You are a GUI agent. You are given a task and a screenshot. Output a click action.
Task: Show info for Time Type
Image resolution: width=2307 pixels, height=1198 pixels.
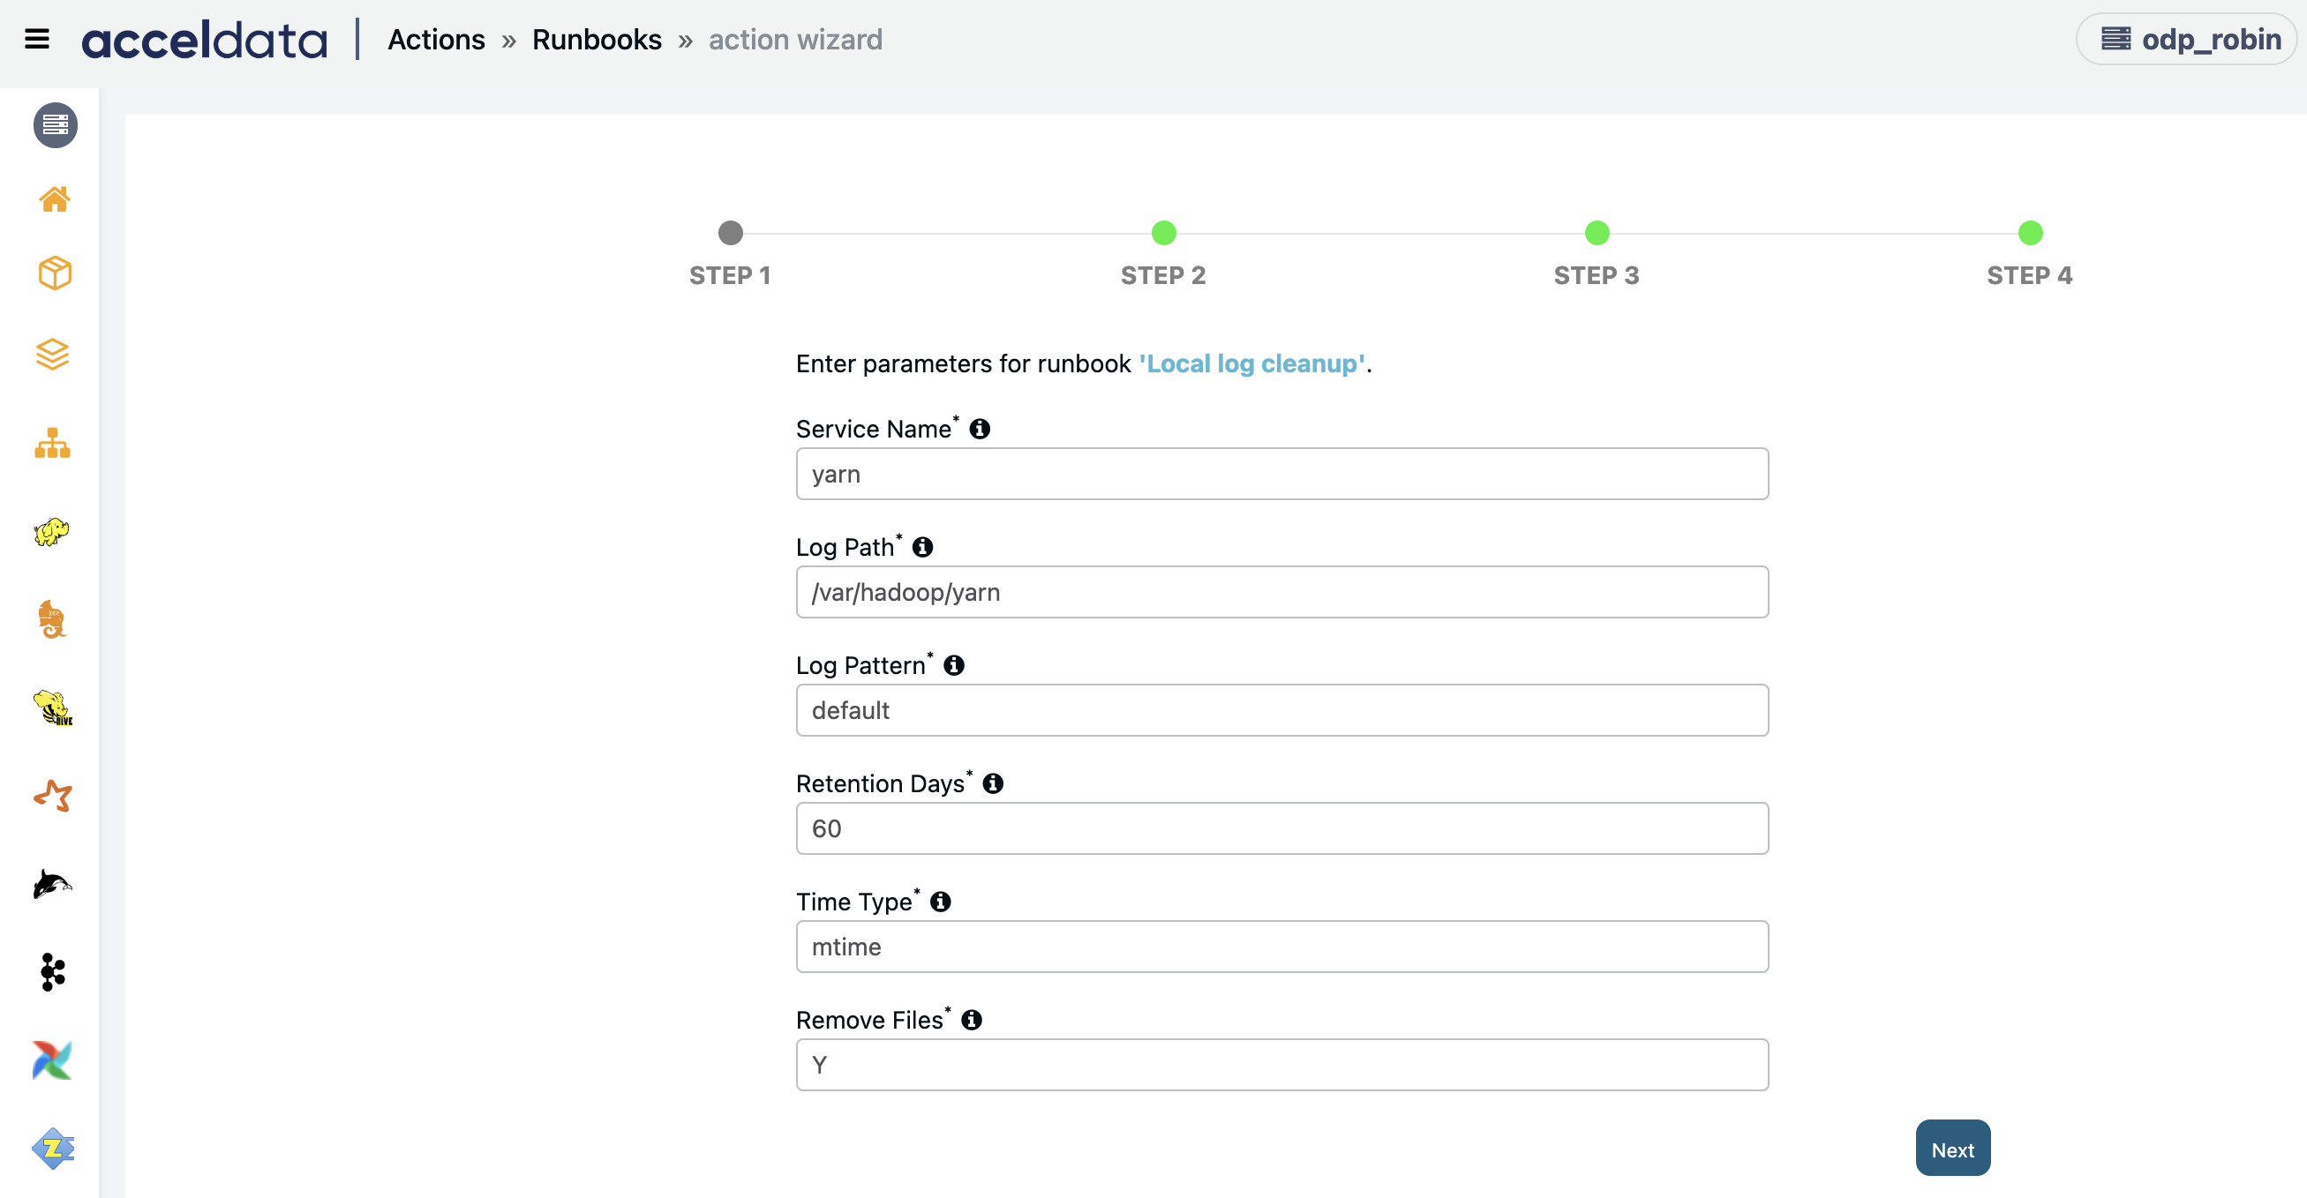[x=940, y=902]
